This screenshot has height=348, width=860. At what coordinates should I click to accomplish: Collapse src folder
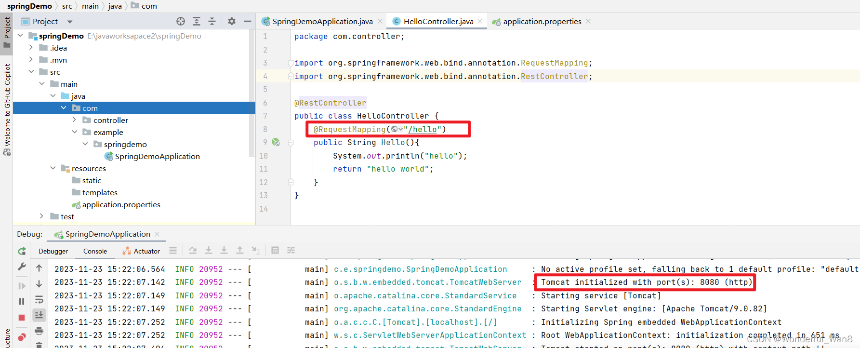[x=31, y=72]
